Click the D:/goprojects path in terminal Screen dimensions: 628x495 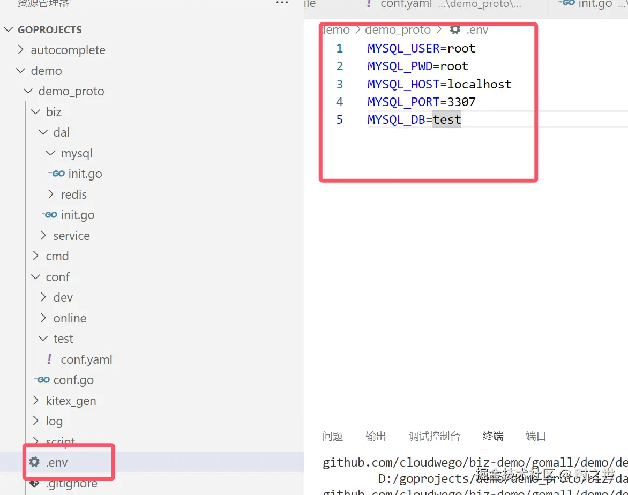(x=503, y=478)
